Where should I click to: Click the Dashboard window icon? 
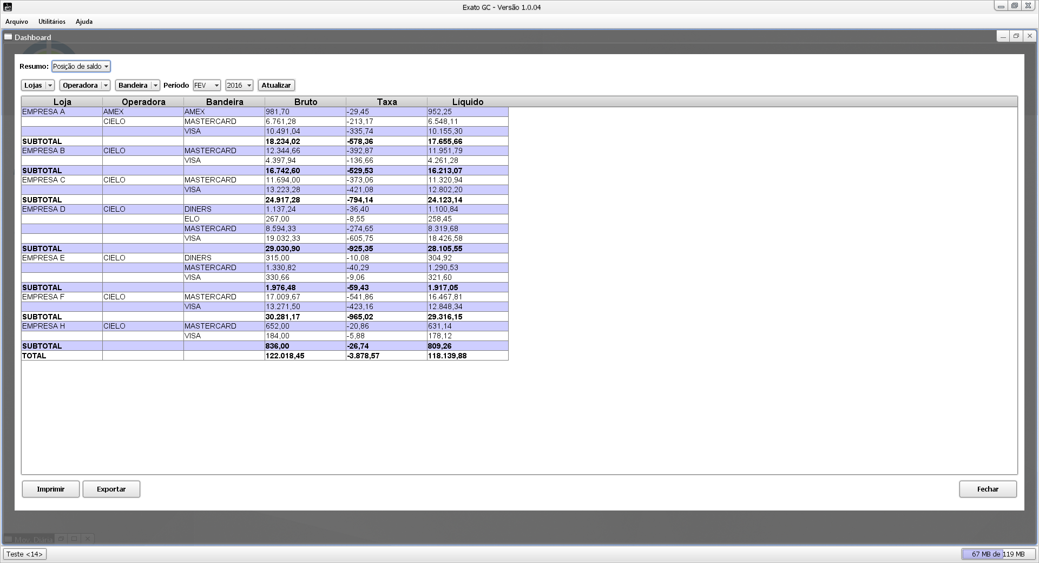[x=8, y=37]
